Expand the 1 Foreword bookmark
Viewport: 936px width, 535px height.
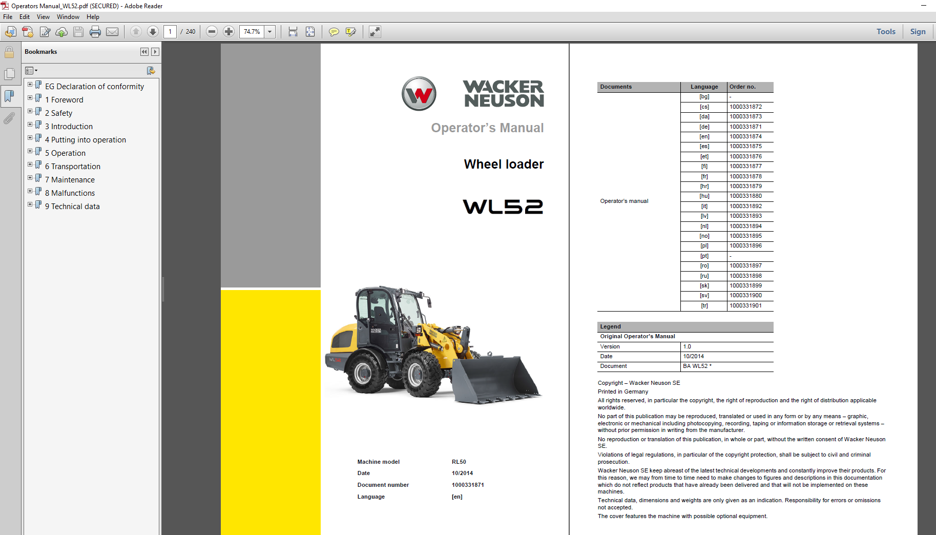tap(30, 98)
